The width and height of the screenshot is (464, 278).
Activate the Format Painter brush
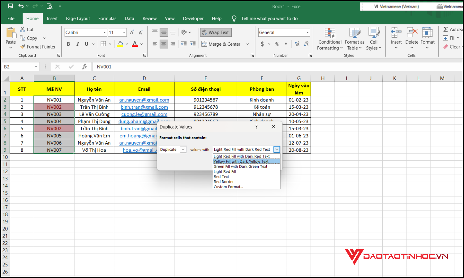(23, 47)
